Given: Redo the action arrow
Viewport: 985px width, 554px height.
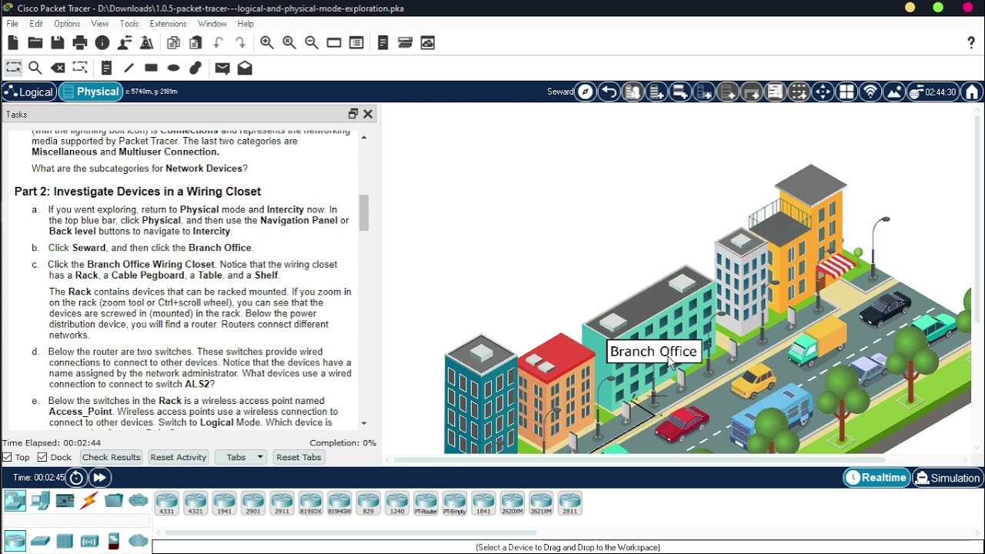Looking at the screenshot, I should click(x=241, y=43).
